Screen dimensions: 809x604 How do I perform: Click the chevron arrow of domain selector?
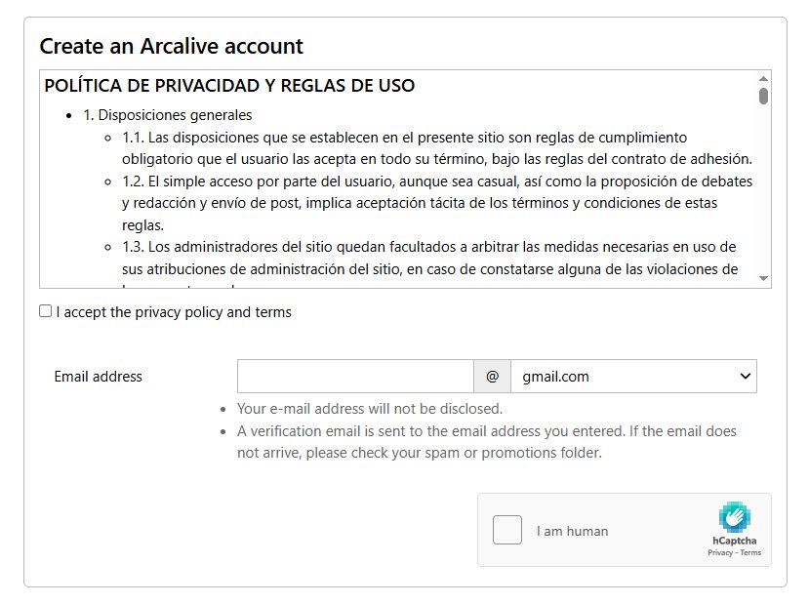(x=745, y=376)
